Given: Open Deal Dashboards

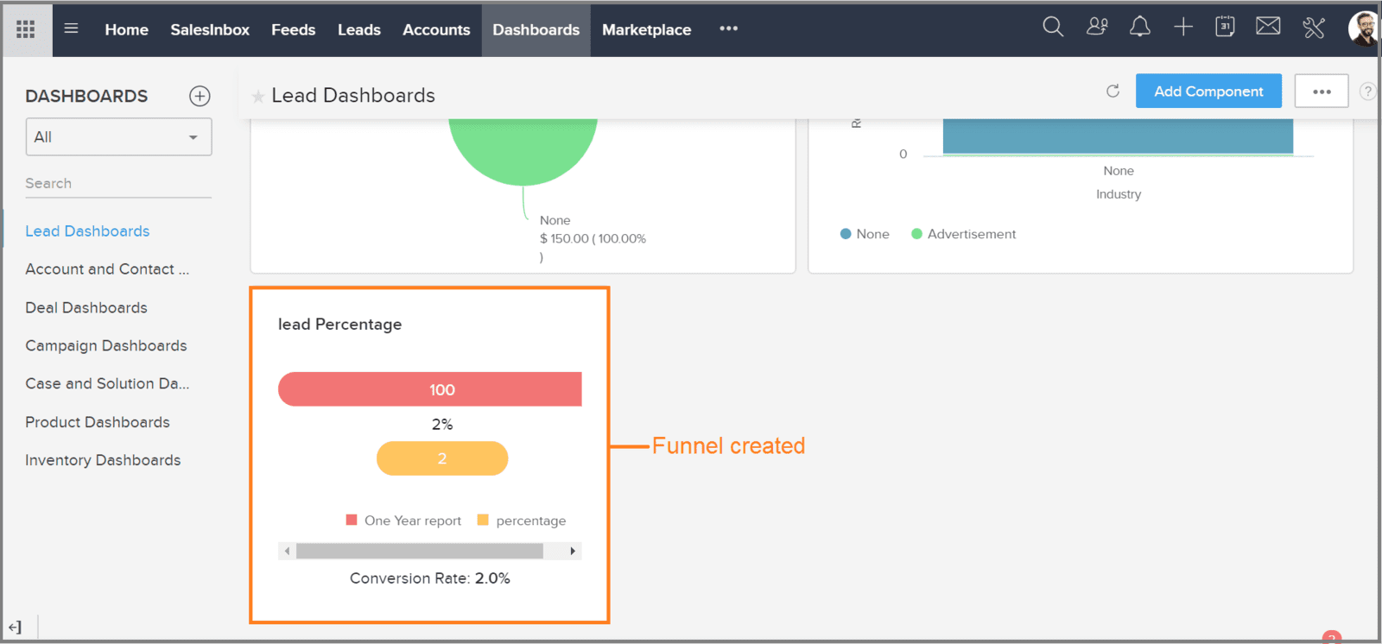Looking at the screenshot, I should (86, 307).
